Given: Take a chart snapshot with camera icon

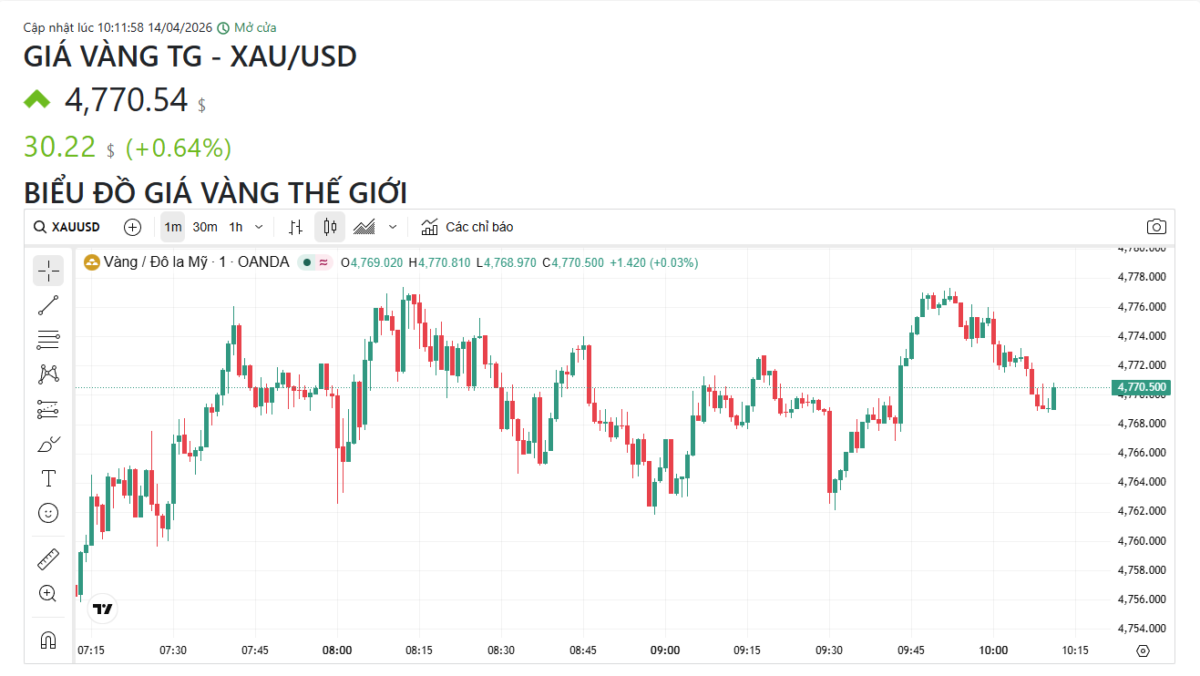Looking at the screenshot, I should point(1156,227).
